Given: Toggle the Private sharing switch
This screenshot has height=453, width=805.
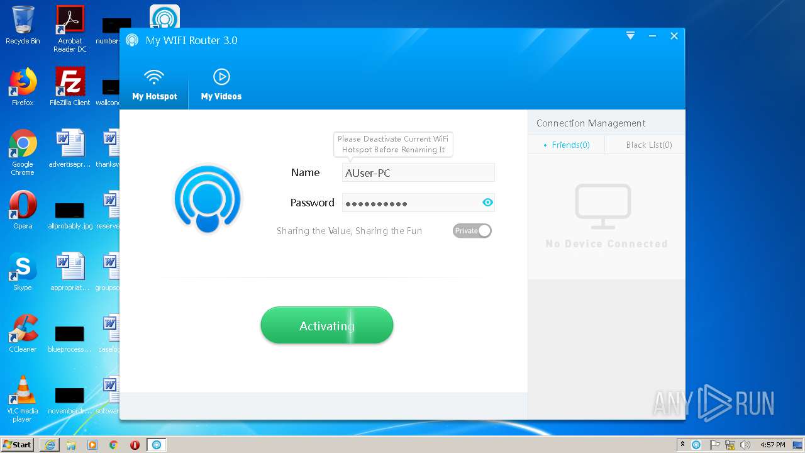Looking at the screenshot, I should coord(472,231).
